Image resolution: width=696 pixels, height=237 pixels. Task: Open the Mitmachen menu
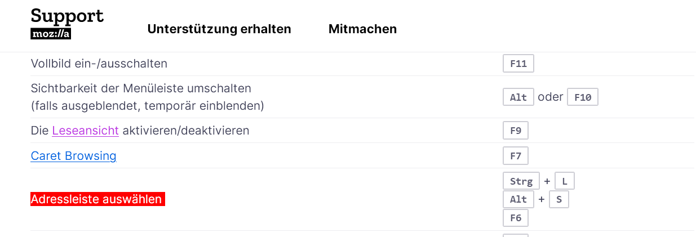pos(362,29)
